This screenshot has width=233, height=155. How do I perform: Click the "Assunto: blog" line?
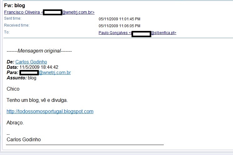coord(21,78)
